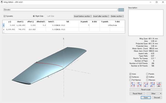This screenshot has width=166, height=103.
Task: Select the second view icon showing z, y, x axes
Action: click(139, 85)
